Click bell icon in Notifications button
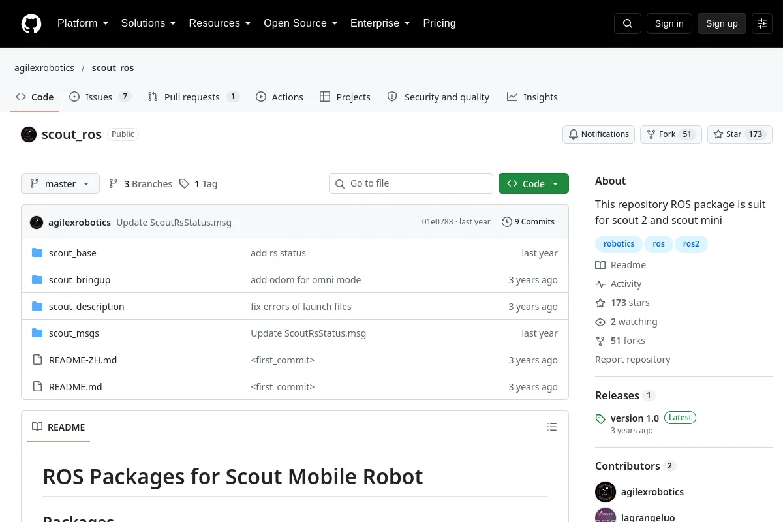783x522 pixels. coord(574,134)
